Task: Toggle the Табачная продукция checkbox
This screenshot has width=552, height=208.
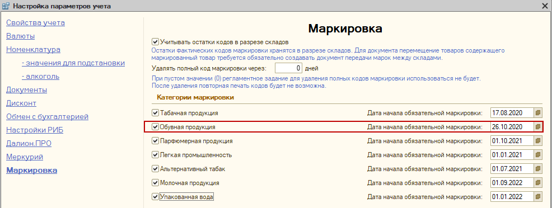Action: (x=155, y=113)
